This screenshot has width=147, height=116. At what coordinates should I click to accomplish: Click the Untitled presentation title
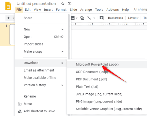click(36, 4)
